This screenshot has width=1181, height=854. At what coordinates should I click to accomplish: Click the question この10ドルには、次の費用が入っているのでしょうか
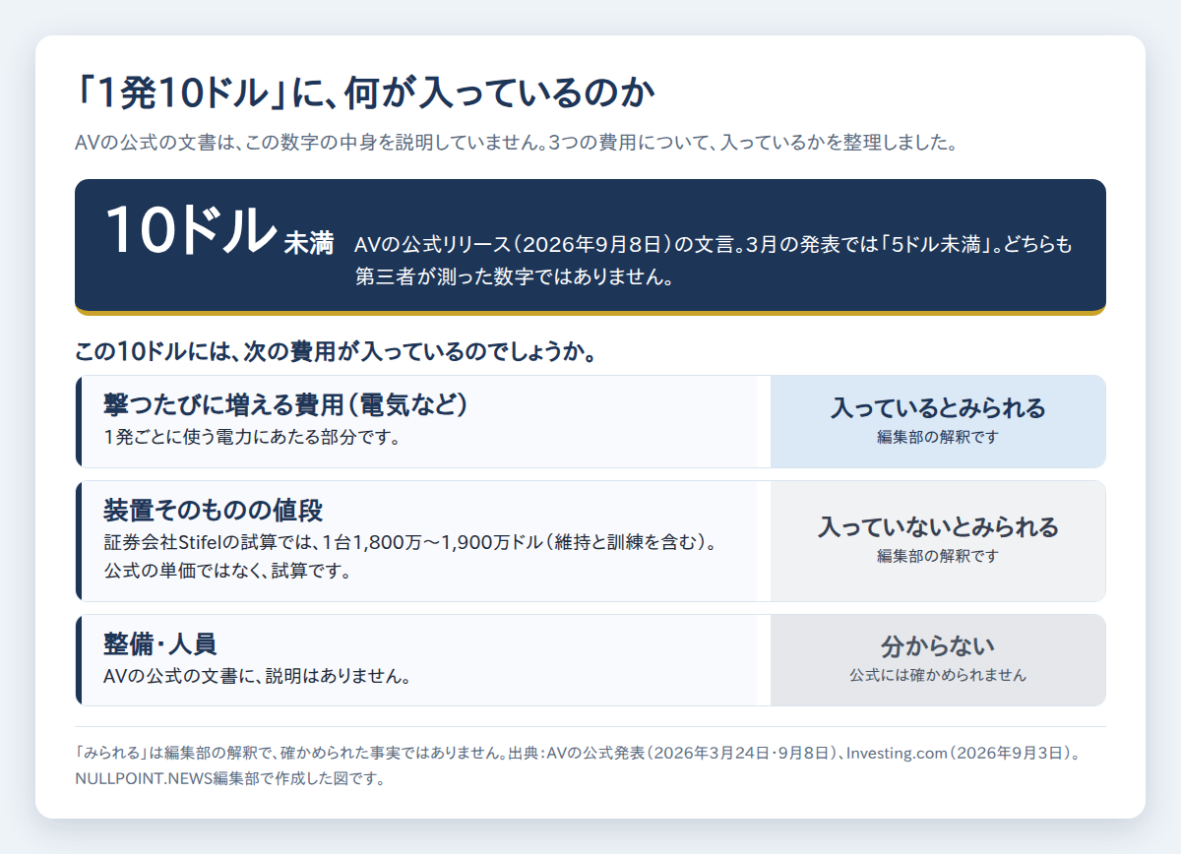tap(338, 351)
